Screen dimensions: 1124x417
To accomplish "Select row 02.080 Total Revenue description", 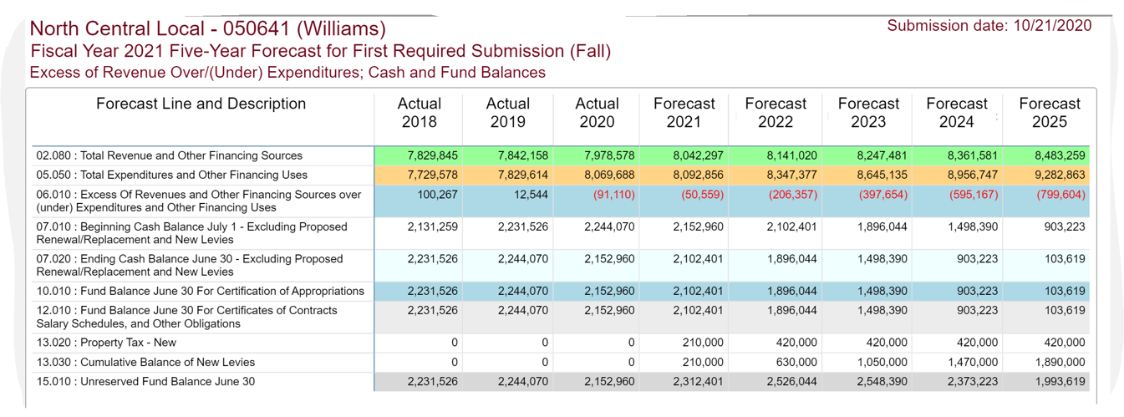I will click(x=169, y=155).
